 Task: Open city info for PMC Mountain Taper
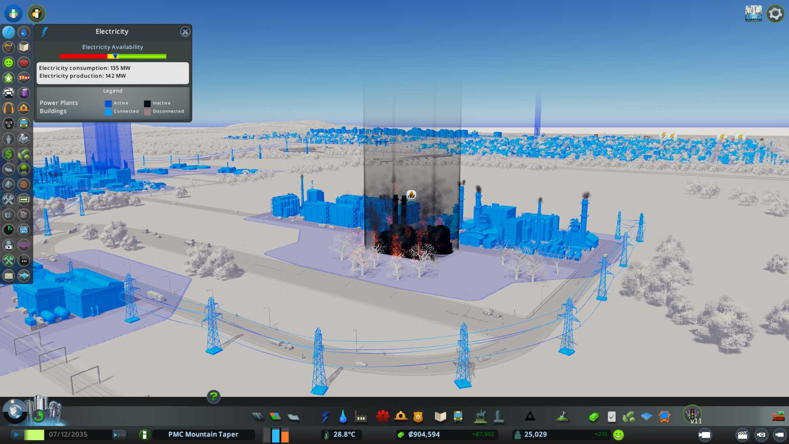(x=203, y=435)
